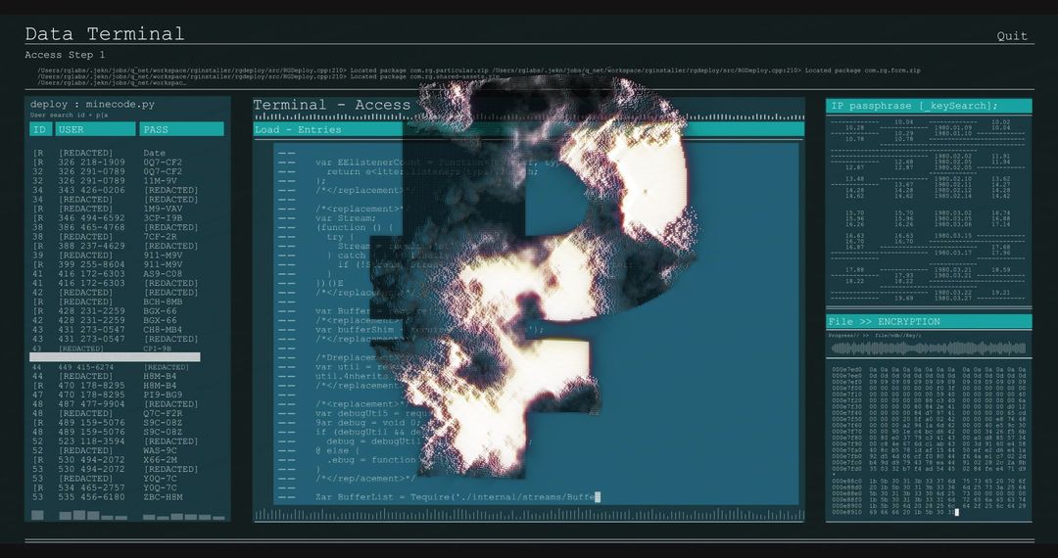Select pass code BCH-8MB
This screenshot has width=1058, height=558.
pos(163,302)
